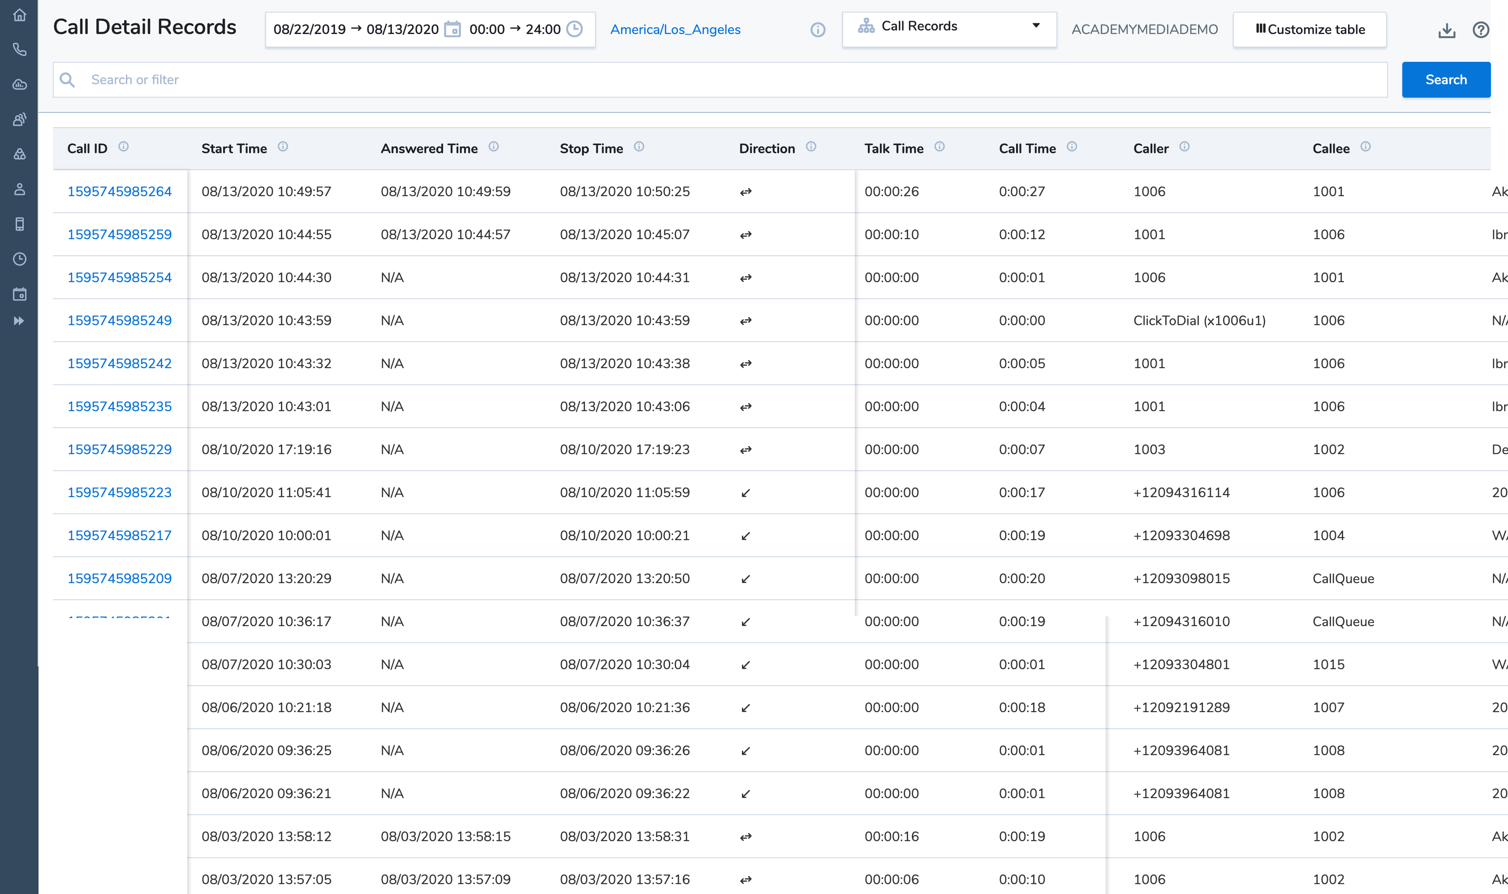This screenshot has width=1508, height=894.
Task: Open call record 1595745985242
Action: (x=119, y=363)
